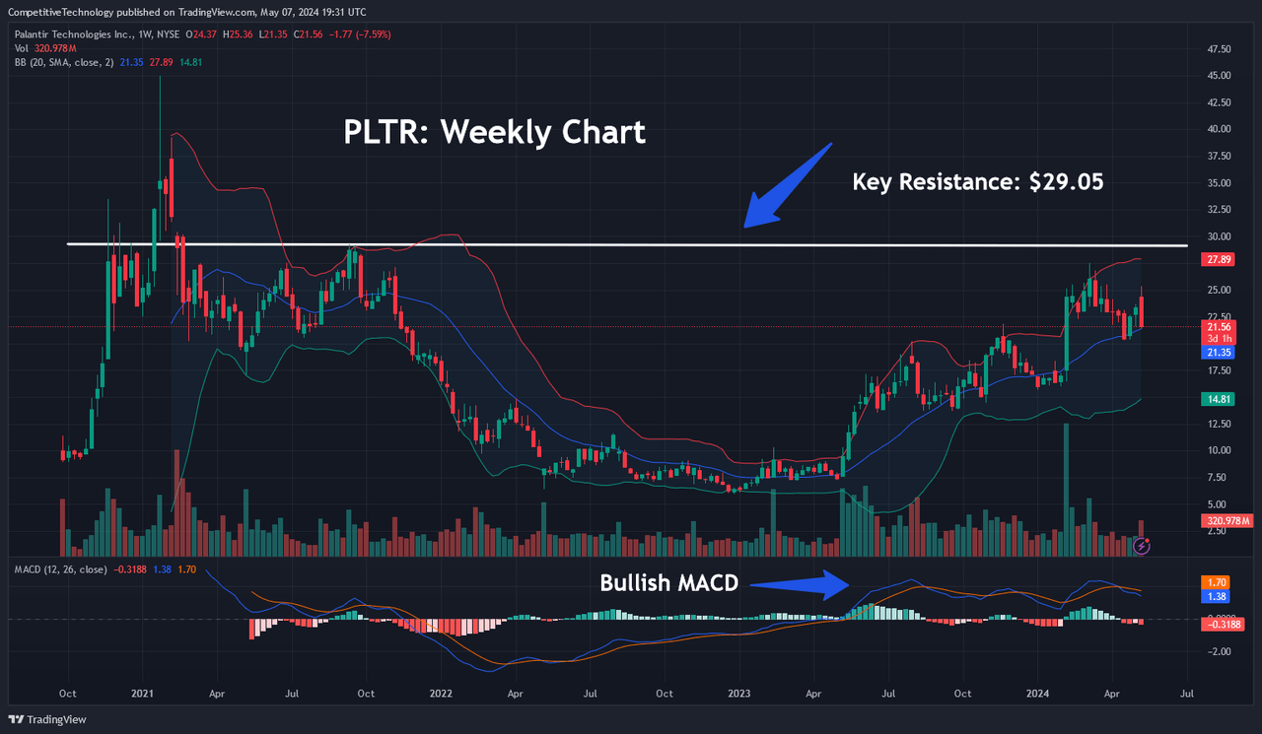1262x734 pixels.
Task: Click the 45.00 price axis label
Action: pos(1219,76)
